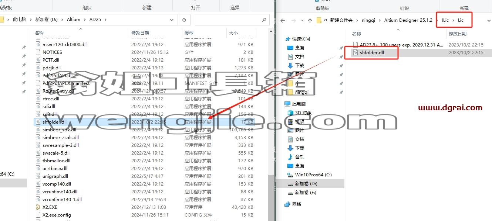Image resolution: width=492 pixels, height=221 pixels.
Task: Open the rj folder in quick access
Action: (x=296, y=83)
